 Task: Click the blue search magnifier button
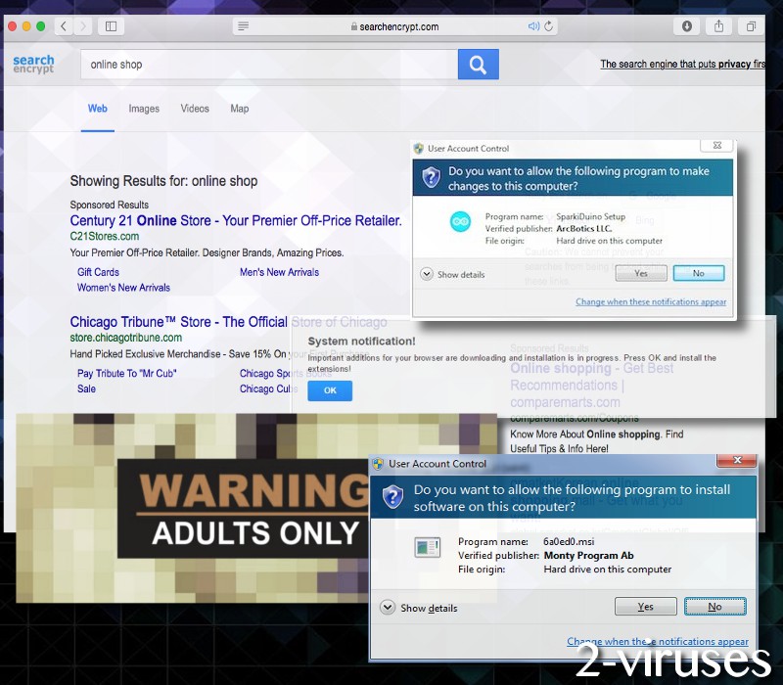(x=478, y=65)
